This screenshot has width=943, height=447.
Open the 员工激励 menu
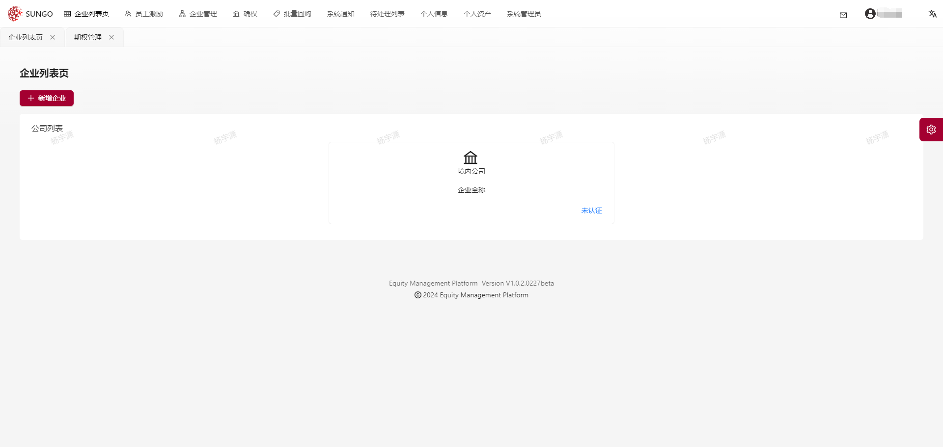[144, 14]
